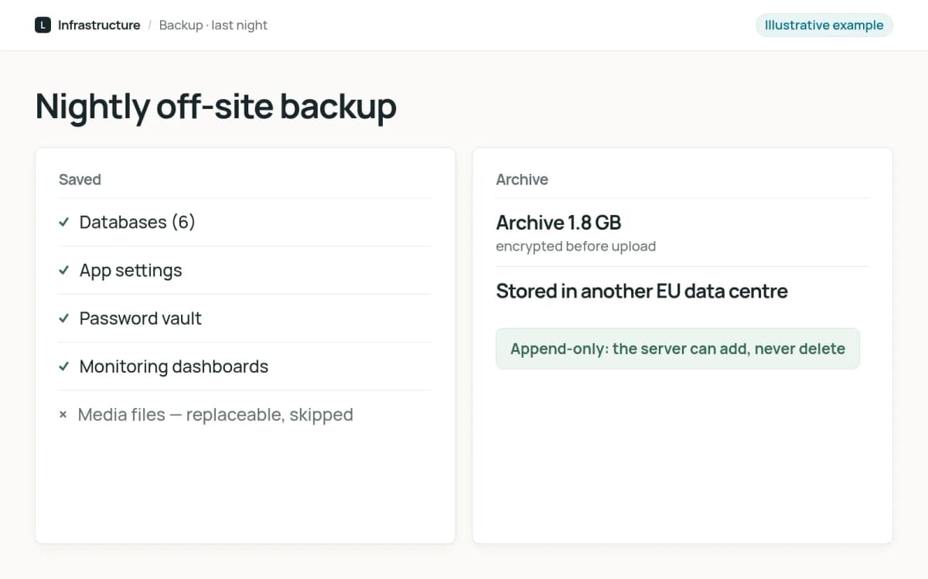Click the 'Nightly off-site backup' heading
This screenshot has width=928, height=579.
pos(216,106)
